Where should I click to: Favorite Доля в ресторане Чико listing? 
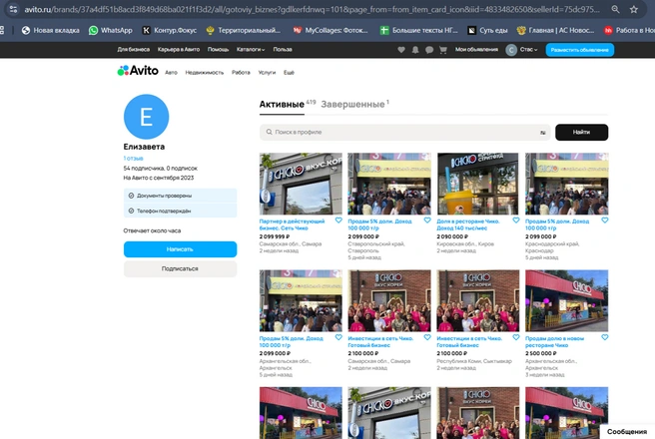(x=516, y=219)
